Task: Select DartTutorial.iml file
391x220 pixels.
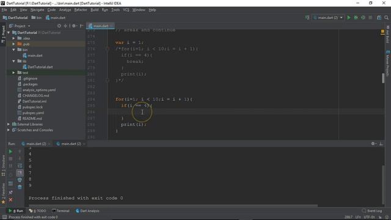Action: (x=32, y=101)
